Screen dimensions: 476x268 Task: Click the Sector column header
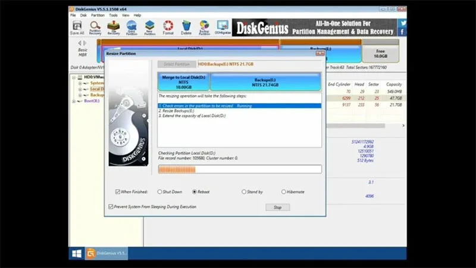pyautogui.click(x=374, y=84)
